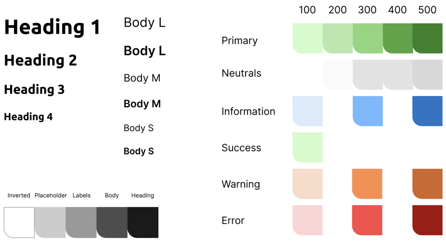
Task: Pick the Primary 300 green swatch
Action: (x=368, y=39)
